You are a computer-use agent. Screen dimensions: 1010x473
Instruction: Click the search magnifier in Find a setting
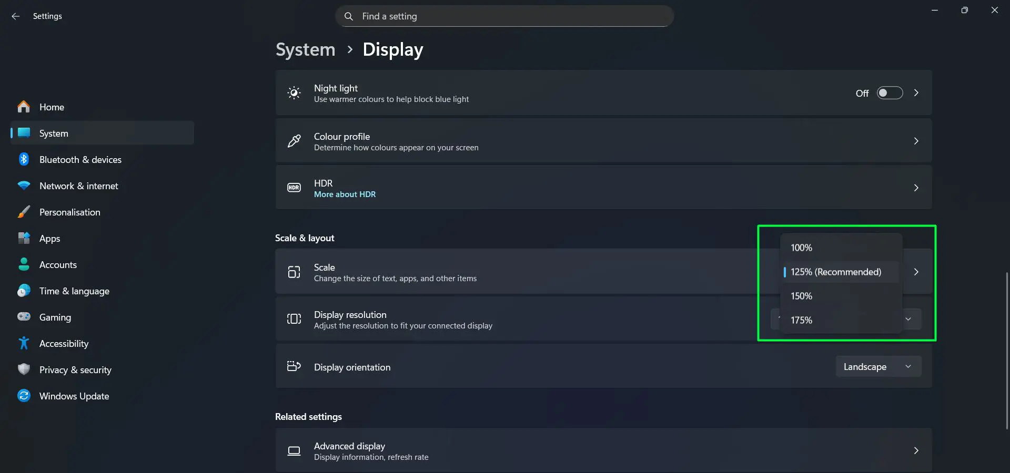coord(348,16)
